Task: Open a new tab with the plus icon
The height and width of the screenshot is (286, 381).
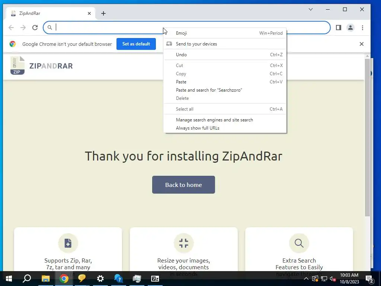Action: (103, 13)
